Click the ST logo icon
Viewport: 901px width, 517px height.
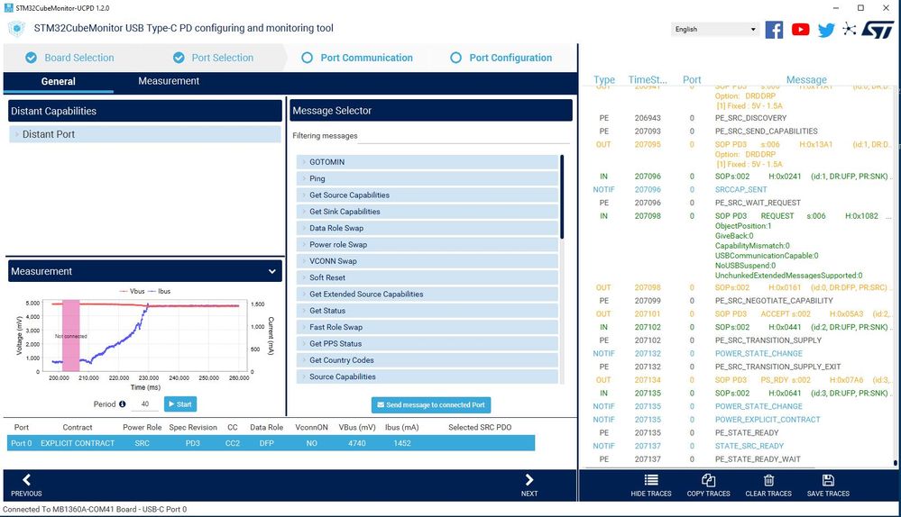pyautogui.click(x=878, y=29)
